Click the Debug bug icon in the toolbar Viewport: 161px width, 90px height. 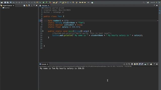(40, 2)
